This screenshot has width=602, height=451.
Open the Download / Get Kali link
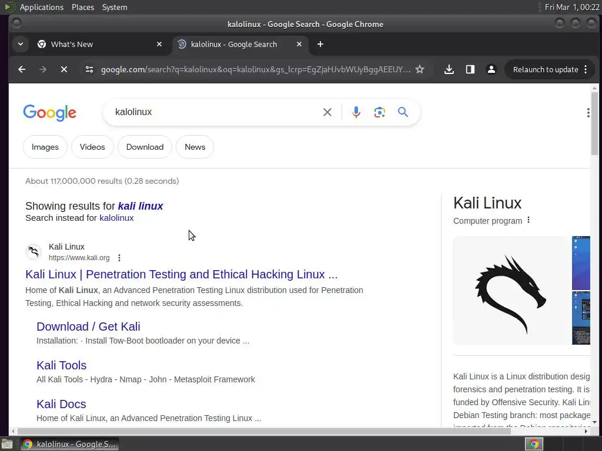88,327
